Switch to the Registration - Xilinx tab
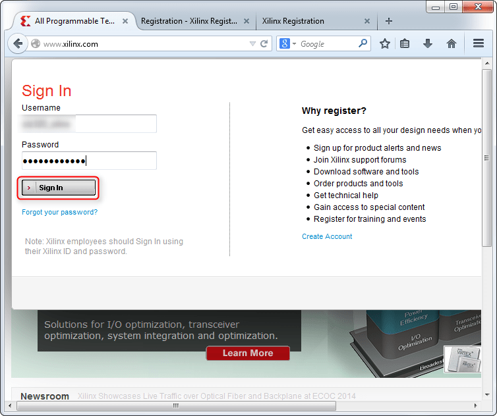The width and height of the screenshot is (497, 416). (189, 21)
